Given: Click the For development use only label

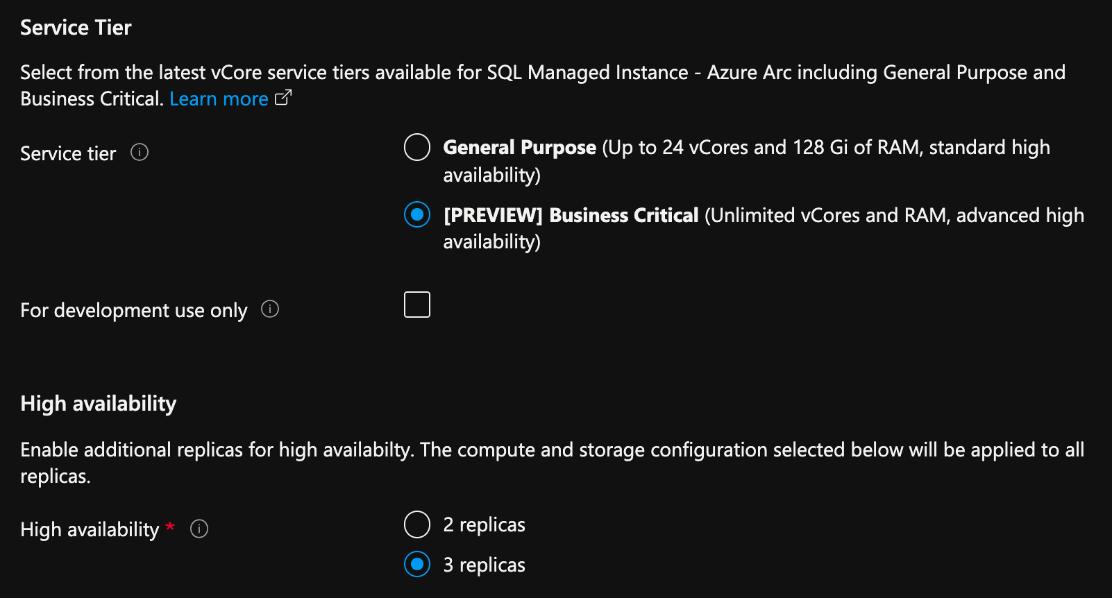Looking at the screenshot, I should coord(134,310).
